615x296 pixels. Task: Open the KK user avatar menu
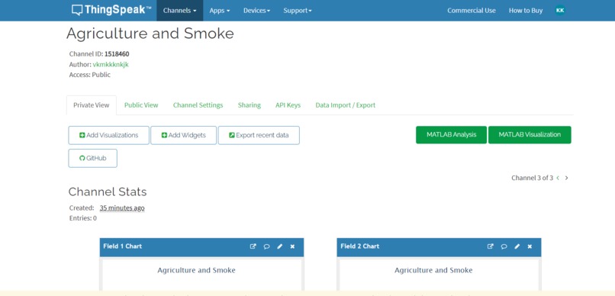click(560, 10)
